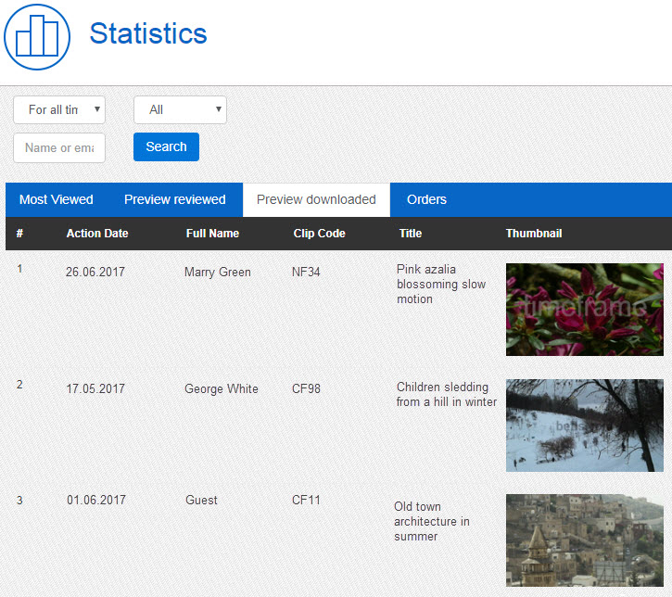This screenshot has height=597, width=672.
Task: Select clip code NF34 in first row
Action: [x=306, y=273]
